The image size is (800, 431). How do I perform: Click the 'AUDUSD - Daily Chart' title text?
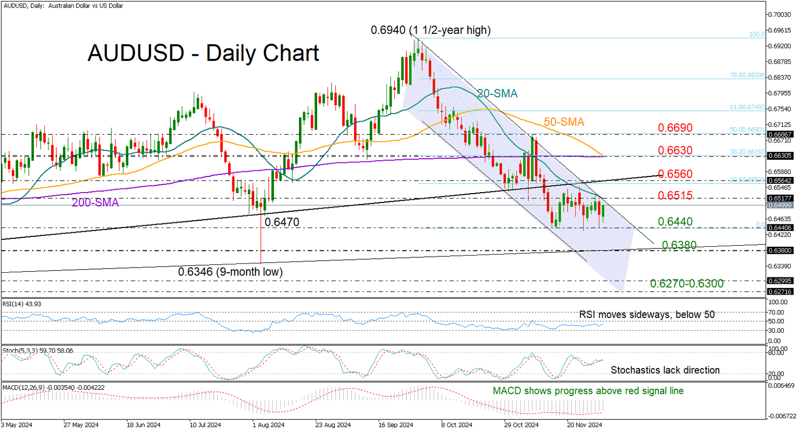pyautogui.click(x=203, y=53)
